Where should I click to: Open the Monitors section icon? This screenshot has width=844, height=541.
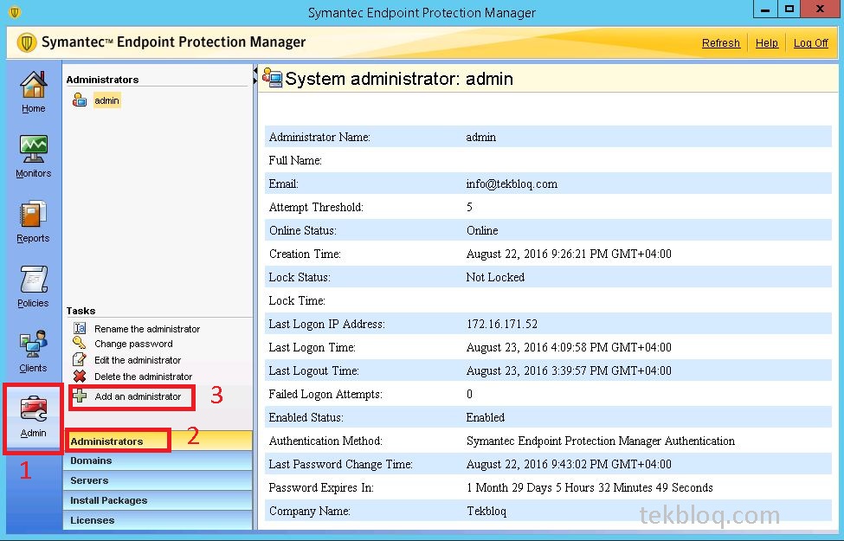pos(34,149)
